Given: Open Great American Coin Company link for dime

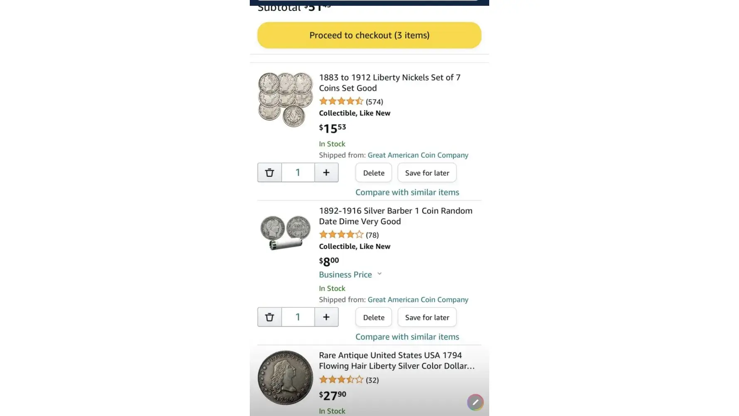Looking at the screenshot, I should pyautogui.click(x=418, y=300).
